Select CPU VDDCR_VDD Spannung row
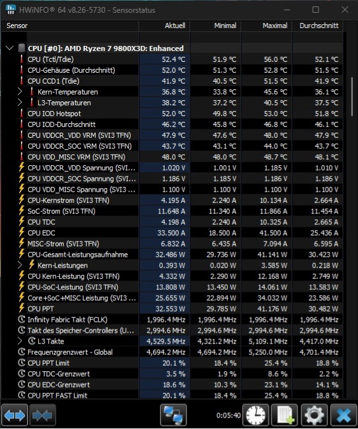This screenshot has height=429, width=358. 179,168
